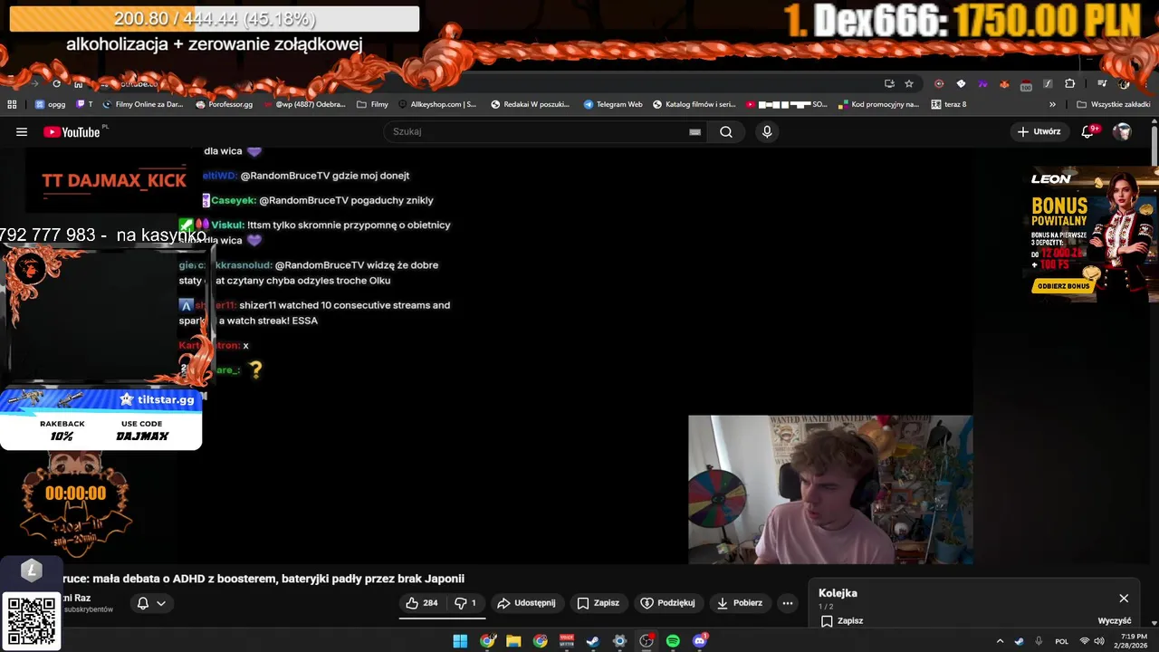Viewport: 1159px width, 652px height.
Task: Open the YouTube account avatar menu
Action: [x=1122, y=132]
